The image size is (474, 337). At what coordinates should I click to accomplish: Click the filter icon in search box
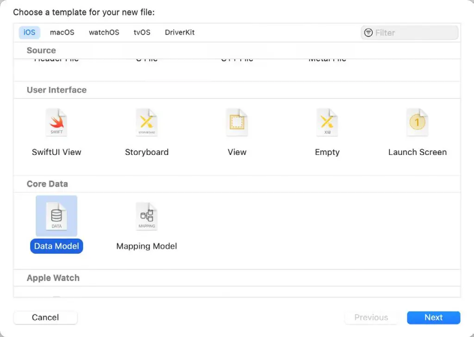[x=368, y=33]
